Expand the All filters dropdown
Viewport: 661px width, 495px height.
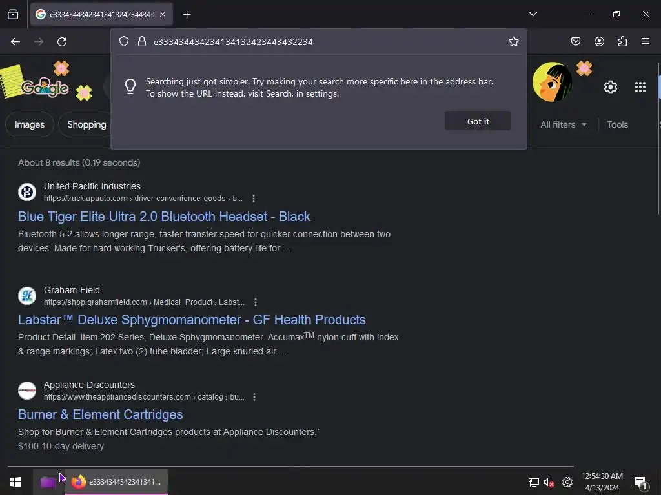point(563,124)
